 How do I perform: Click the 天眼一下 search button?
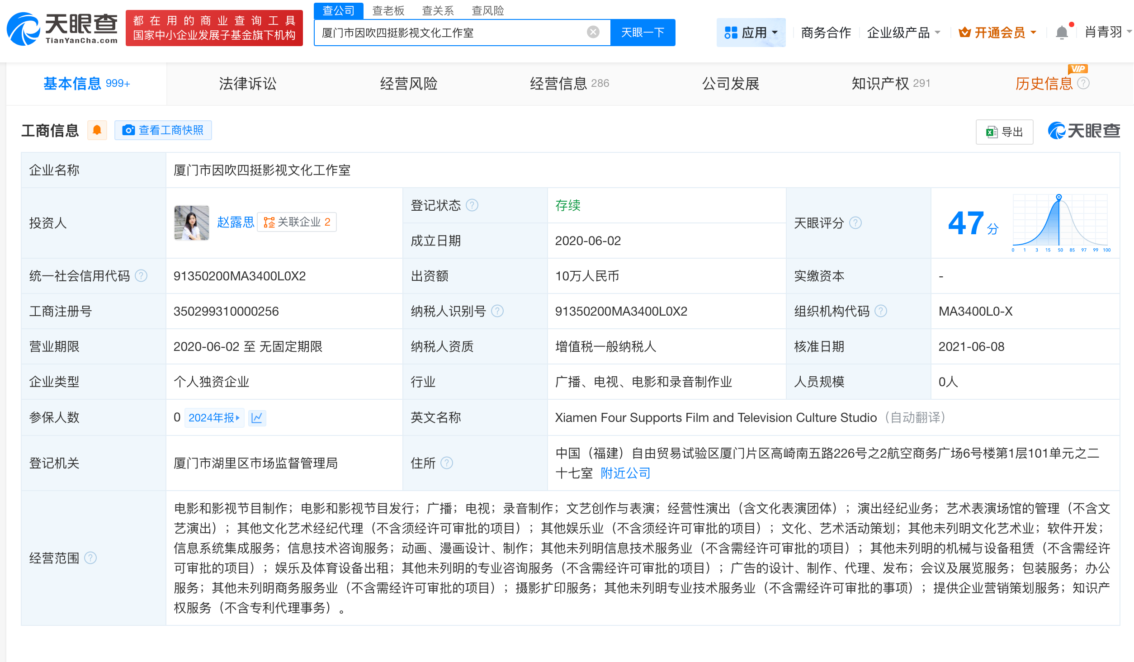point(643,32)
